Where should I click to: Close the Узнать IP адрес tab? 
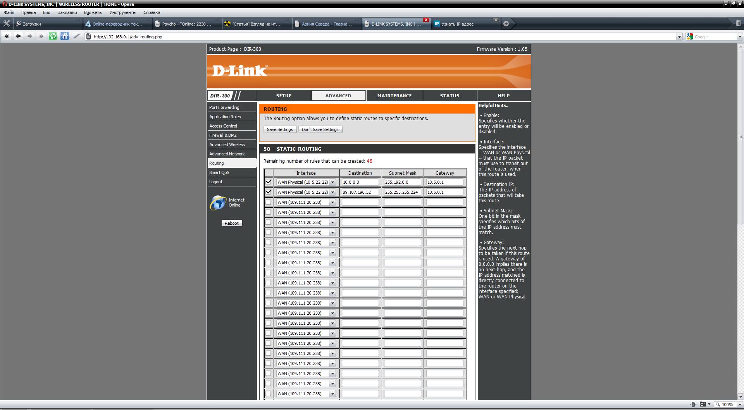[x=496, y=20]
